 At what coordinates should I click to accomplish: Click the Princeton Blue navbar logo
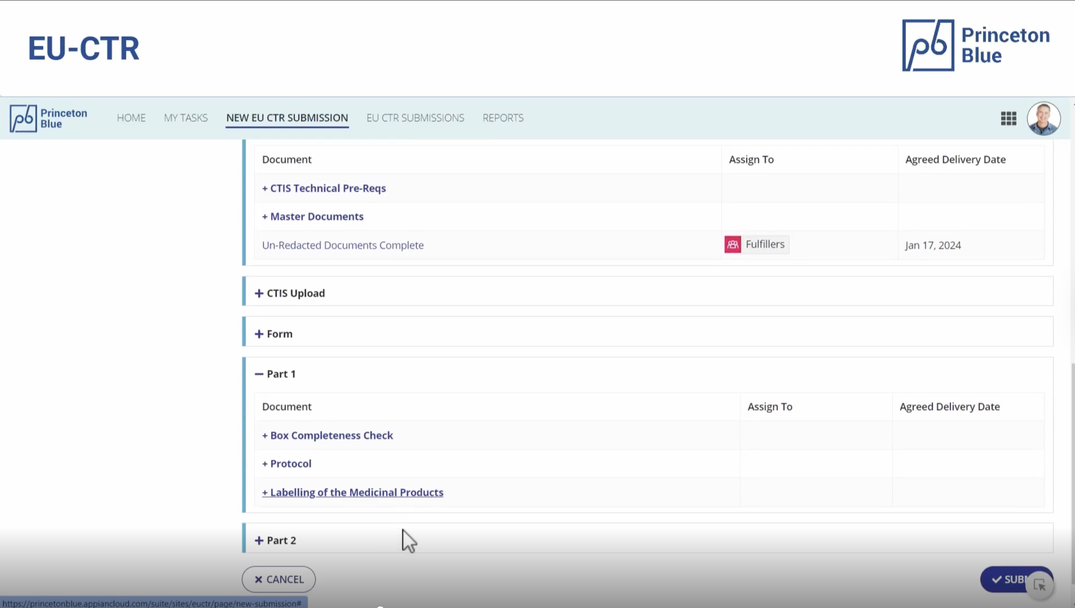(x=48, y=119)
